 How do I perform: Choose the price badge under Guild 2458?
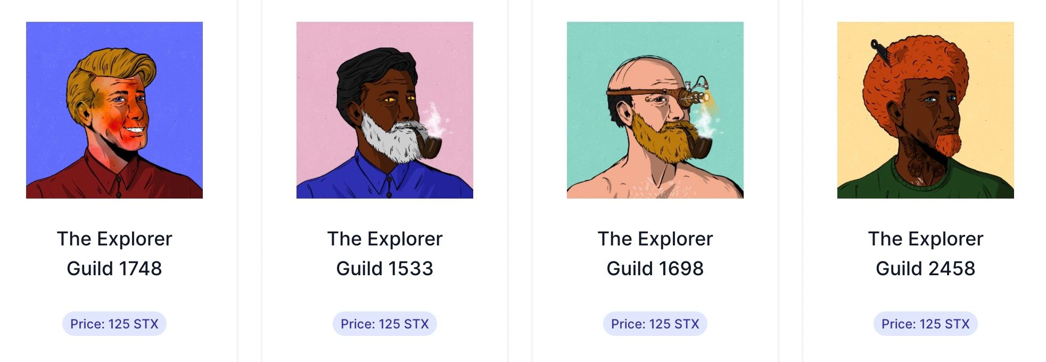click(926, 324)
